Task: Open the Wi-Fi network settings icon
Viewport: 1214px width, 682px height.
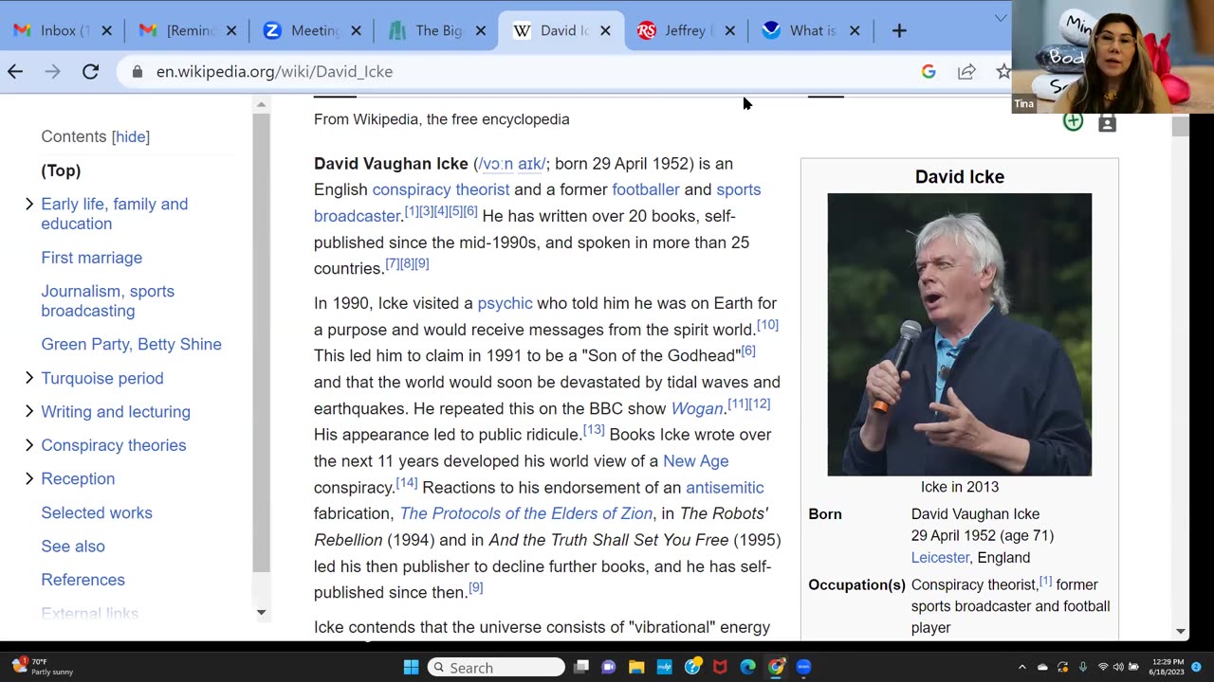Action: [x=1102, y=667]
